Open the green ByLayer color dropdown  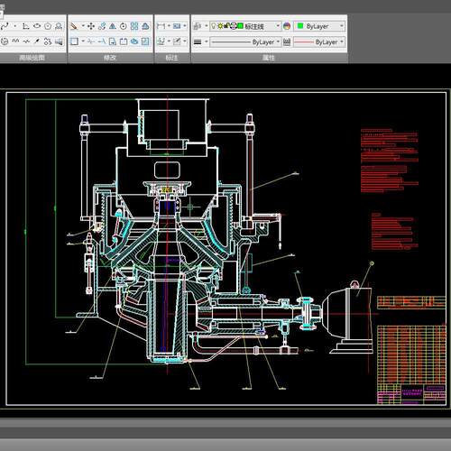click(x=319, y=26)
